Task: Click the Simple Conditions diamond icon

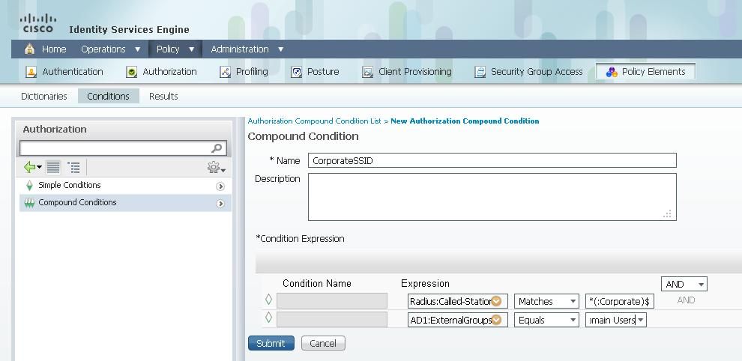Action: (x=29, y=185)
